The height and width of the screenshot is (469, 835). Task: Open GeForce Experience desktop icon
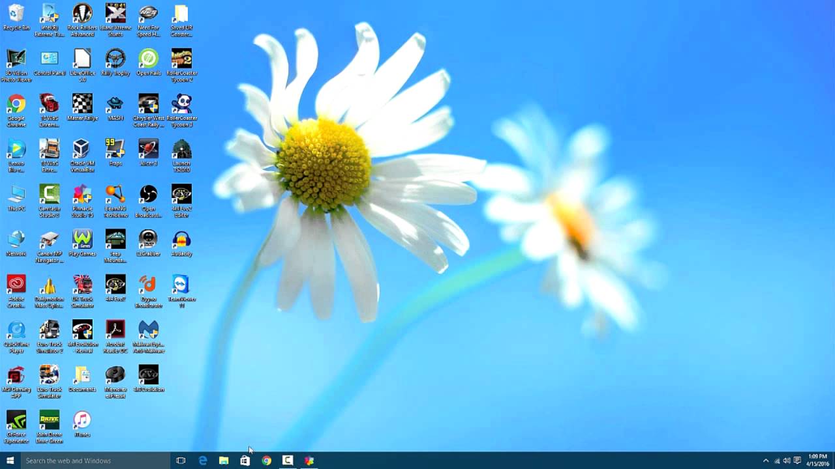(16, 427)
